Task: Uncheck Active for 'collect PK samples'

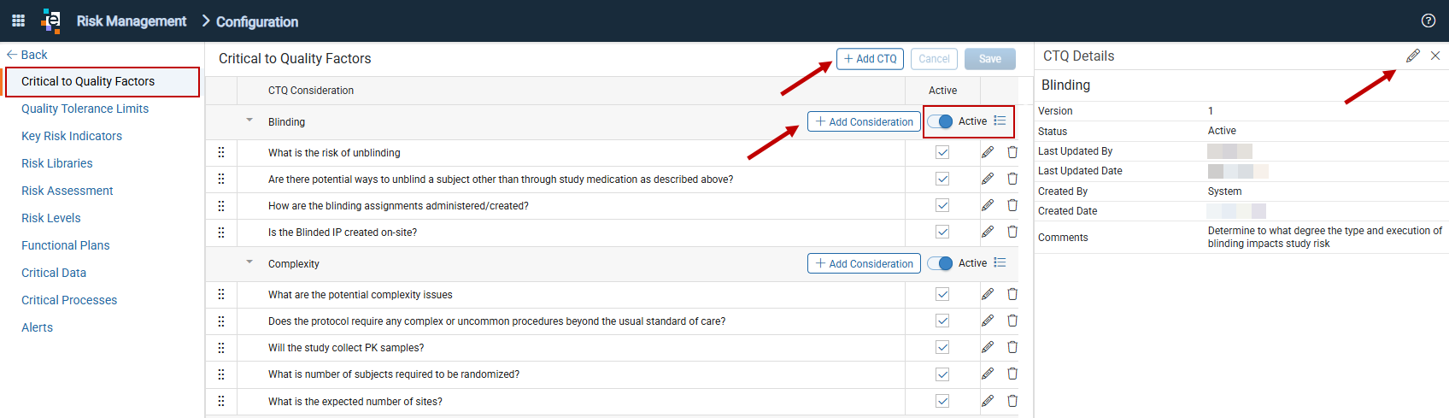Action: click(942, 347)
